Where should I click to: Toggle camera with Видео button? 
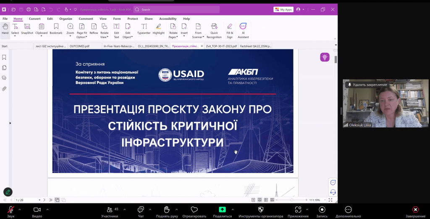pyautogui.click(x=37, y=211)
